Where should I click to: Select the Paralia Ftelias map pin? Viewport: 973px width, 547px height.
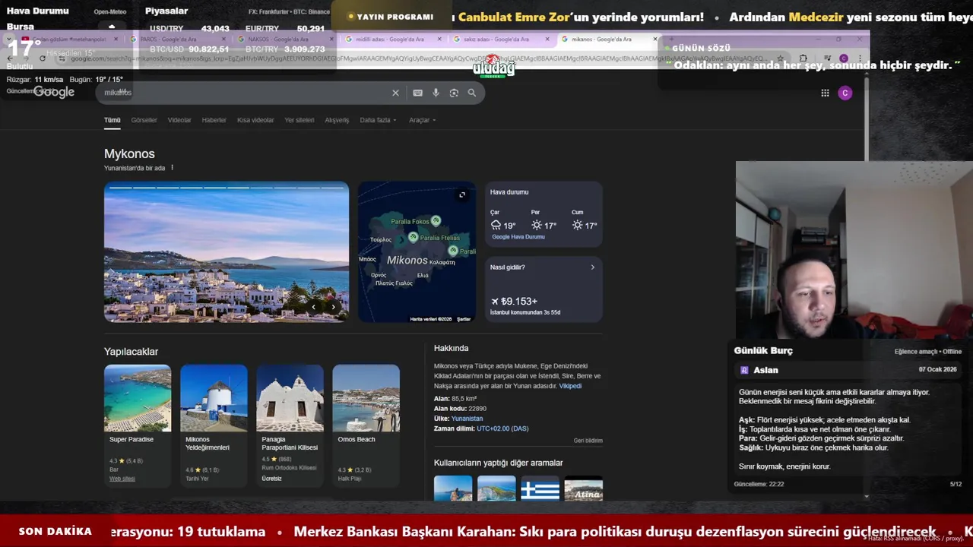413,237
